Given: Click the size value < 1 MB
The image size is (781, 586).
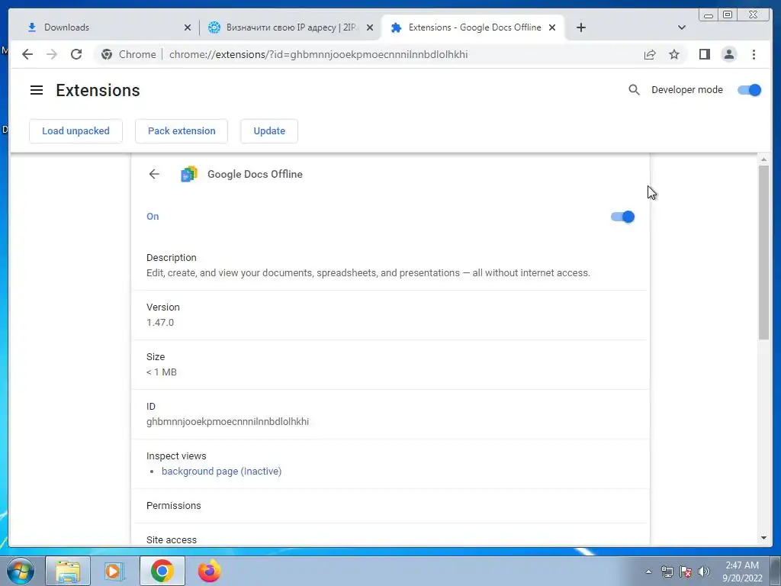Looking at the screenshot, I should click(162, 372).
